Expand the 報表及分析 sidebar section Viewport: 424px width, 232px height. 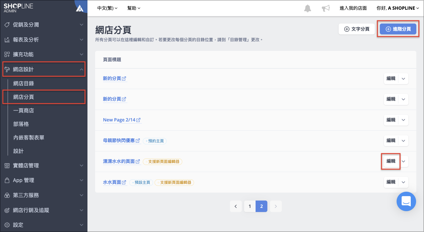pos(82,40)
